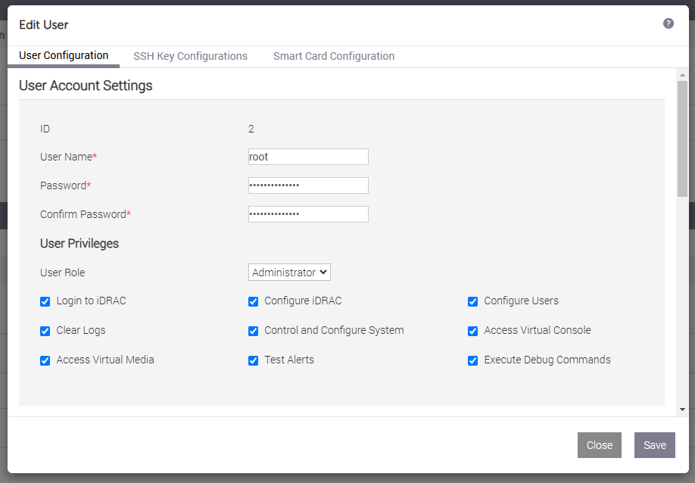Image resolution: width=695 pixels, height=483 pixels.
Task: Click the User Account Settings heading
Action: point(86,86)
